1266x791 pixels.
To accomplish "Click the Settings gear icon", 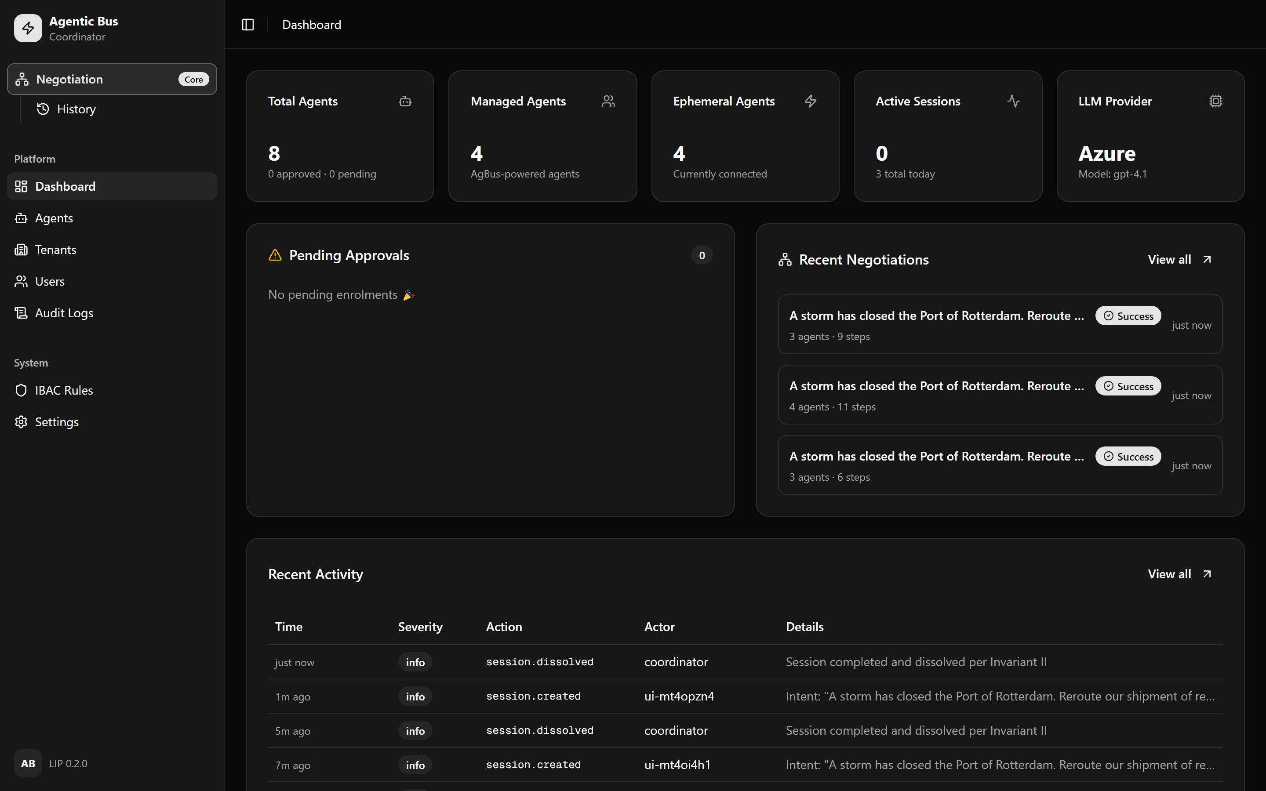I will coord(21,422).
